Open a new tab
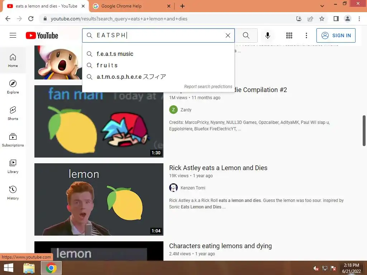Viewport: 367px width, 275px height. [182, 6]
